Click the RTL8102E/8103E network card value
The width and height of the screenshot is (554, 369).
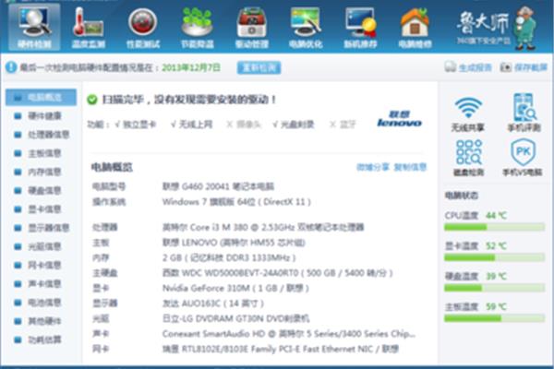pyautogui.click(x=281, y=350)
